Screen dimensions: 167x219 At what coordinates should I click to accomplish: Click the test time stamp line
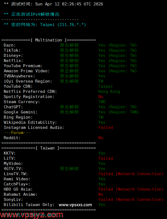pos(53,4)
